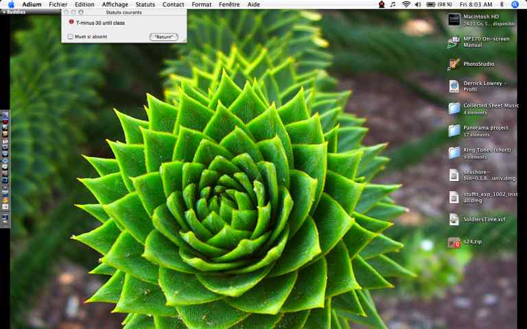Click the Return button

point(164,37)
